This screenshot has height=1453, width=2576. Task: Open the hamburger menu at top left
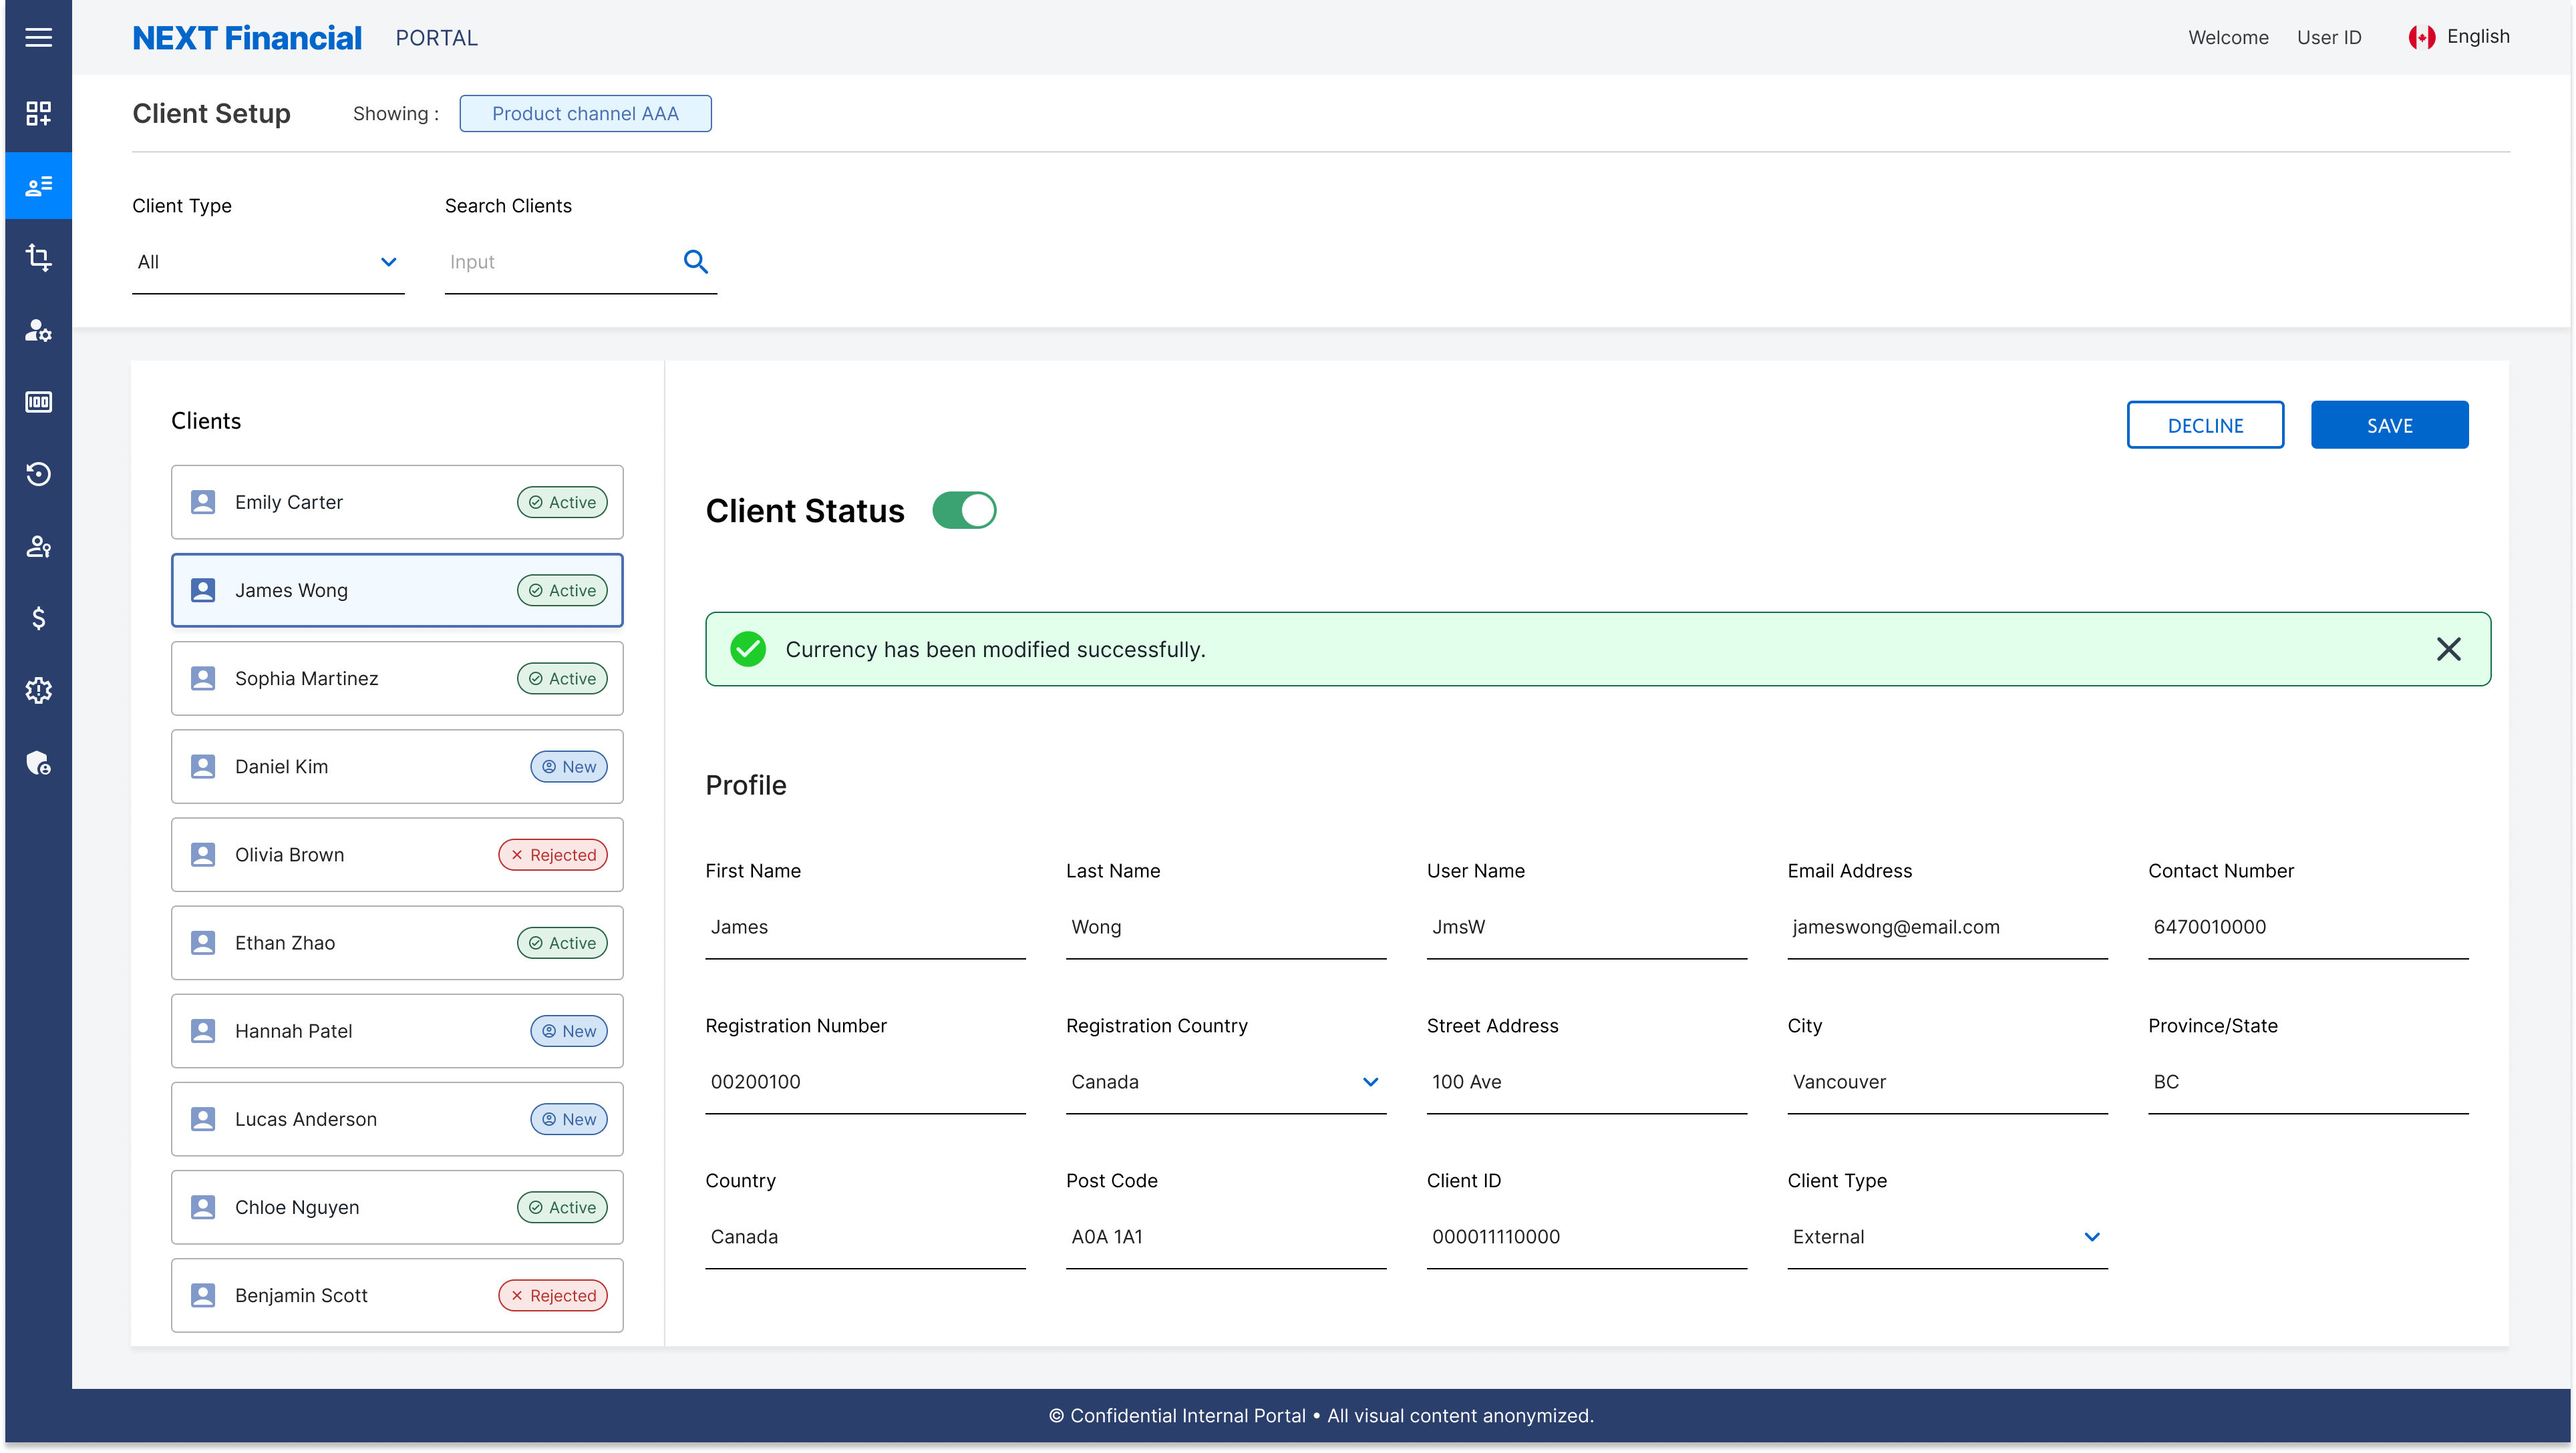pos(39,37)
